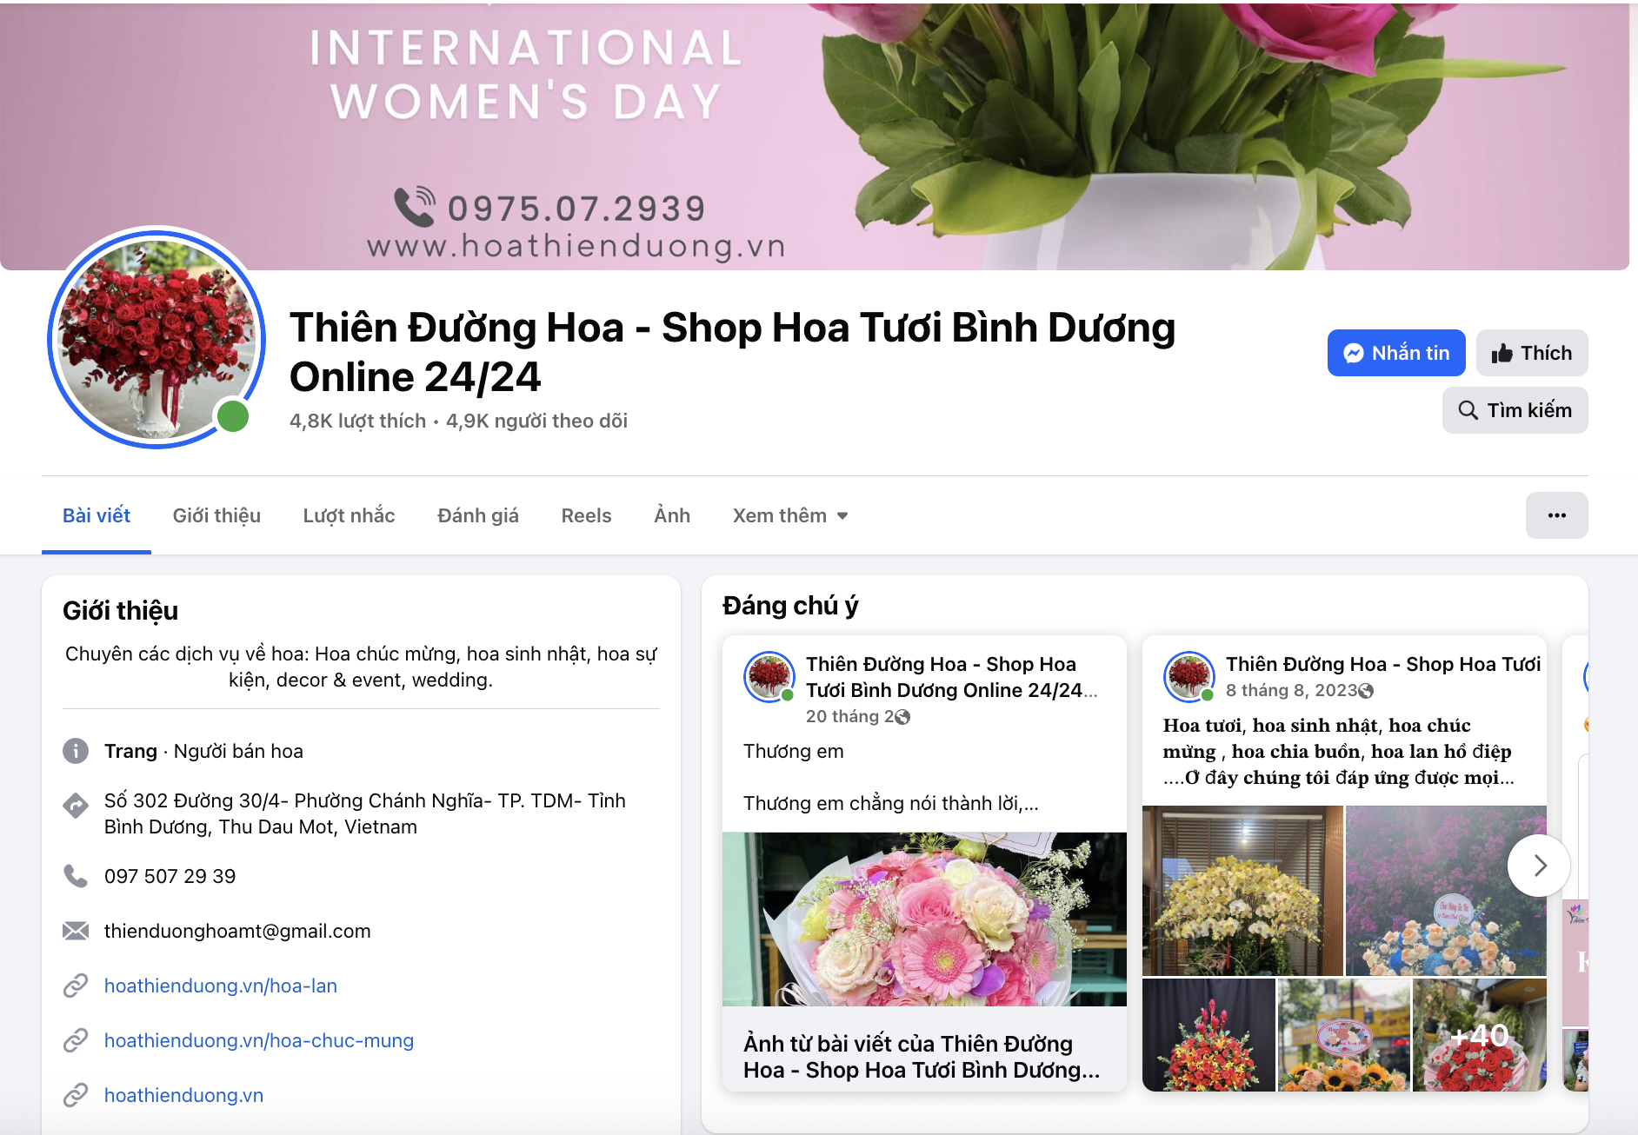The image size is (1638, 1135).
Task: Open the Reels tab
Action: point(586,515)
